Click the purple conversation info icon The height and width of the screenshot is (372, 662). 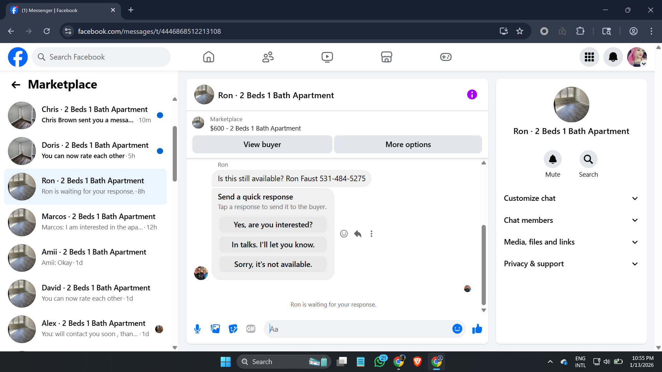click(472, 95)
